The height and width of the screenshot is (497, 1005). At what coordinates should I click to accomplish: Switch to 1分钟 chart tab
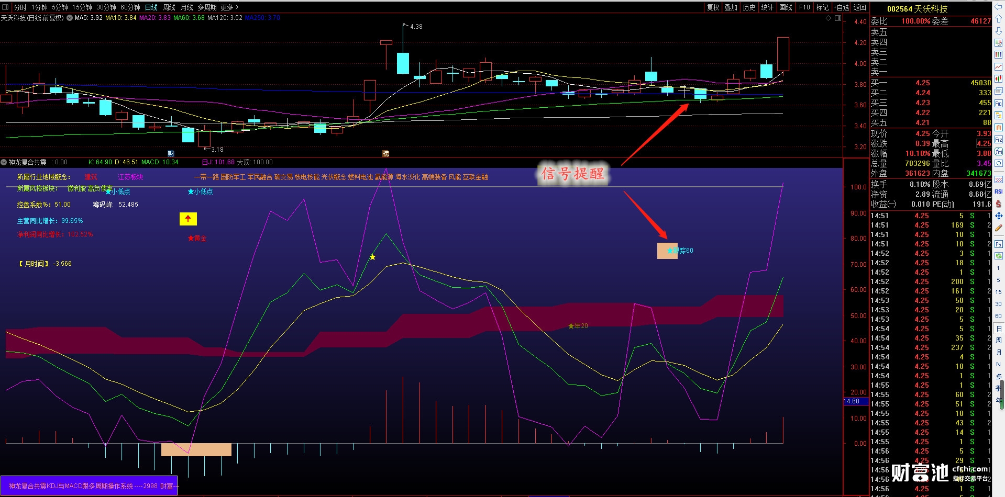pyautogui.click(x=39, y=7)
